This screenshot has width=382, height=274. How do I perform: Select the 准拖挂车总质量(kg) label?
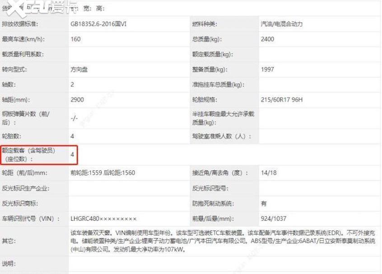218,85
